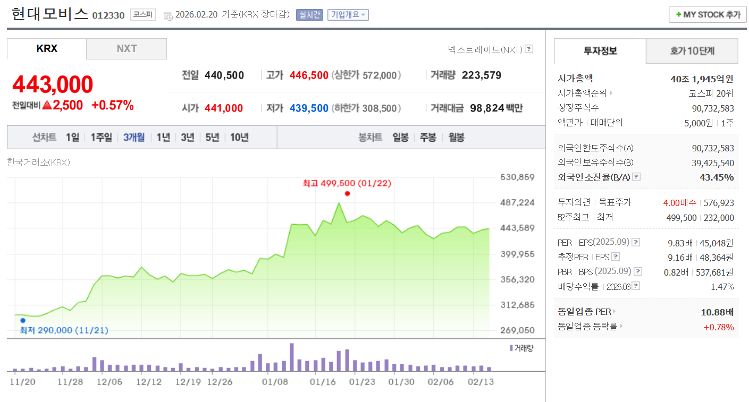This screenshot has width=749, height=402.
Task: Click the help icon next to 넥스트레이드(NXT)
Action: pyautogui.click(x=529, y=49)
